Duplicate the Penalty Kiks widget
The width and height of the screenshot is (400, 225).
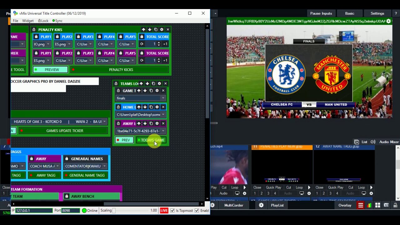click(x=156, y=30)
